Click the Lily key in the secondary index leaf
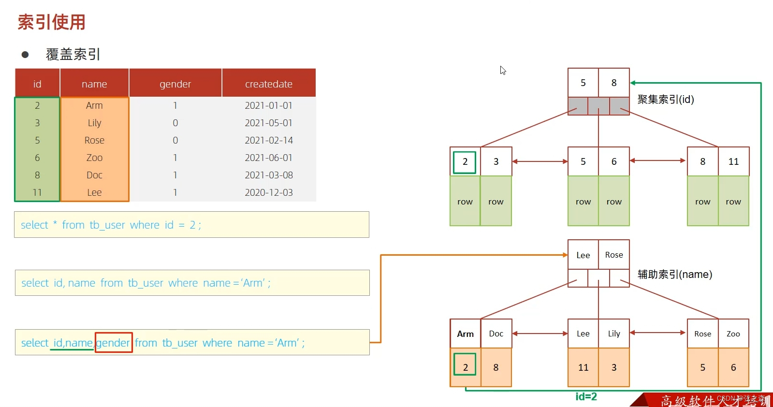 614,334
